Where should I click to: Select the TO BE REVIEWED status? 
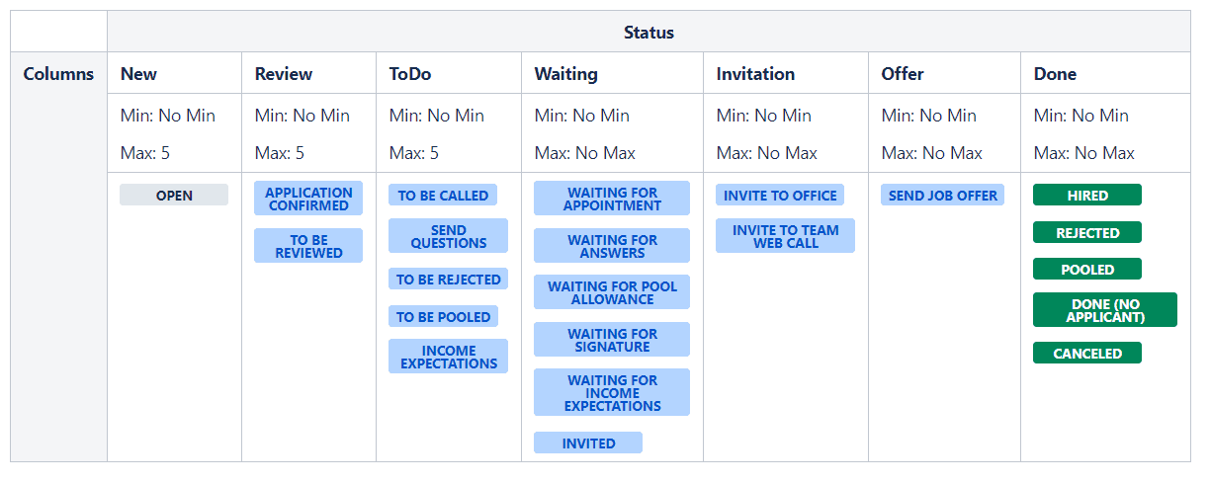click(x=308, y=246)
